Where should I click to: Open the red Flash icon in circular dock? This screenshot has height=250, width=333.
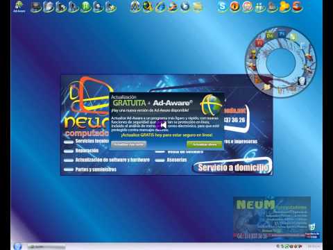click(x=259, y=43)
